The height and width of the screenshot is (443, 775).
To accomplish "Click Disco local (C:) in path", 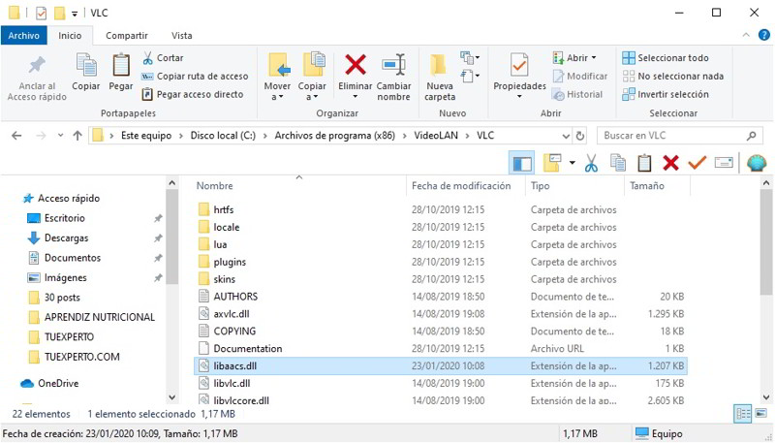I will click(223, 136).
